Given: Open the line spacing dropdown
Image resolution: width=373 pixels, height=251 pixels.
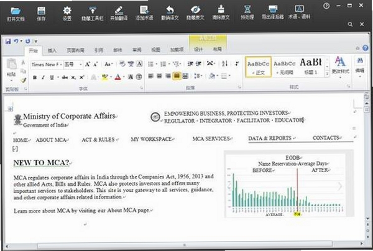Looking at the screenshot, I should (x=198, y=76).
